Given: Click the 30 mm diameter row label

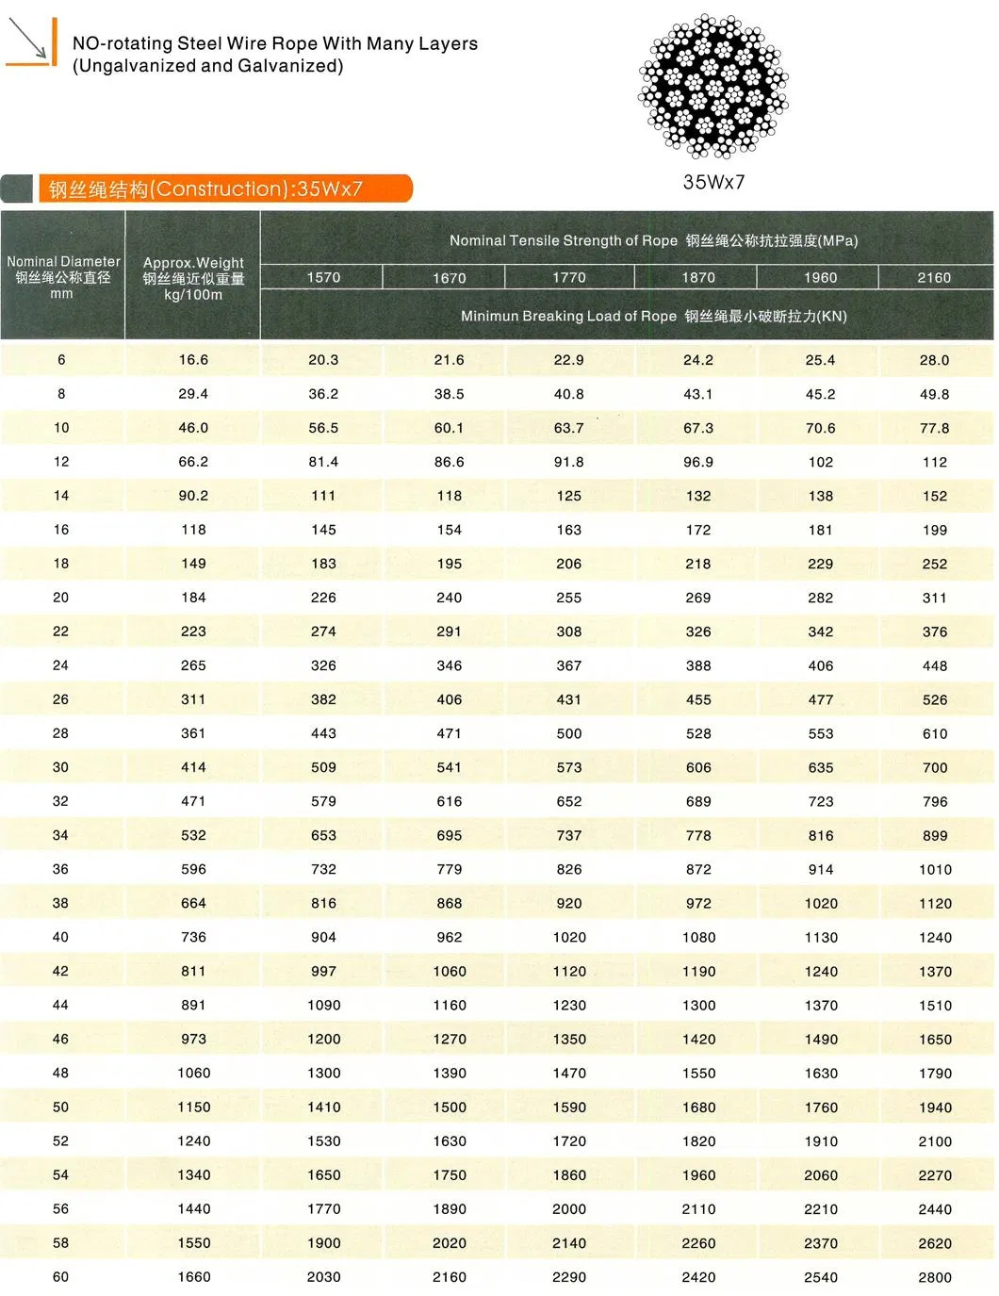Looking at the screenshot, I should tap(61, 767).
